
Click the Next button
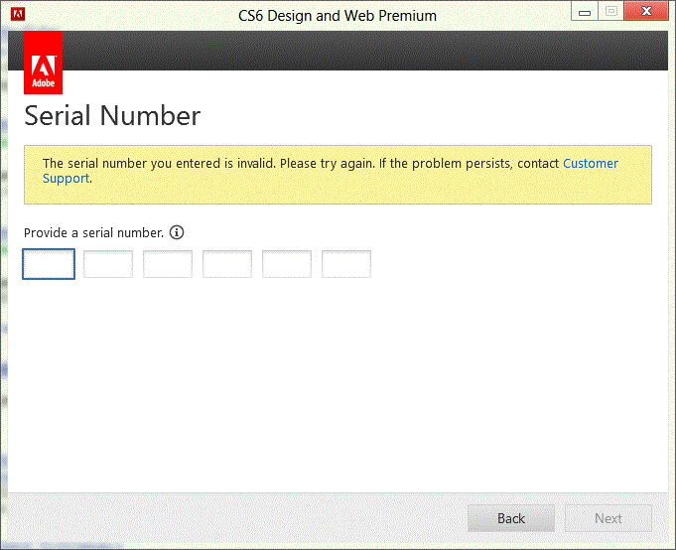point(608,518)
